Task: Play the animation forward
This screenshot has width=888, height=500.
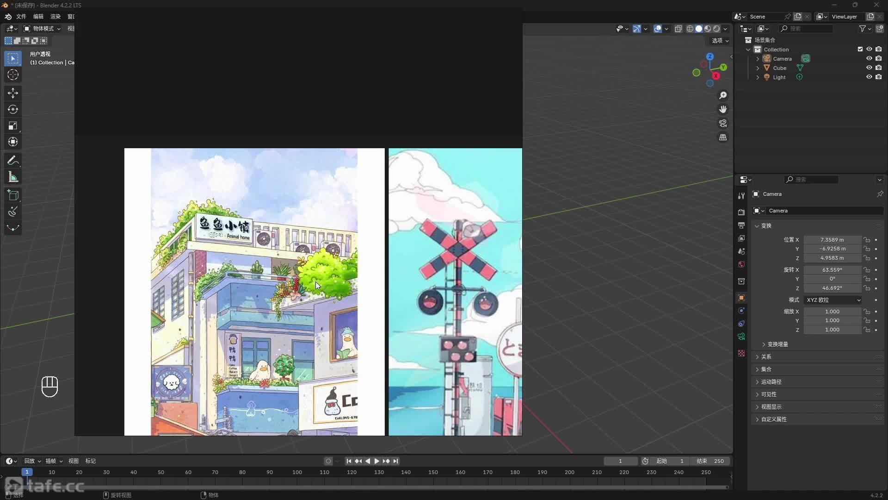Action: coord(376,461)
